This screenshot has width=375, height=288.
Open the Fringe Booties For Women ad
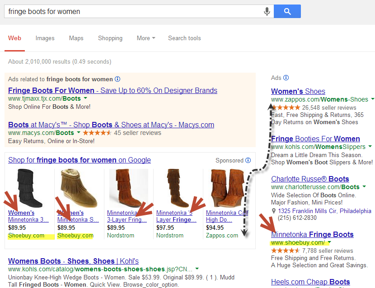pyautogui.click(x=315, y=139)
